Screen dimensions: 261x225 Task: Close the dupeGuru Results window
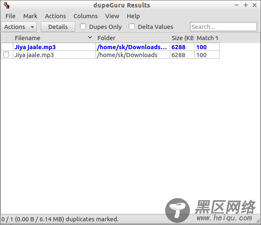(x=254, y=5)
